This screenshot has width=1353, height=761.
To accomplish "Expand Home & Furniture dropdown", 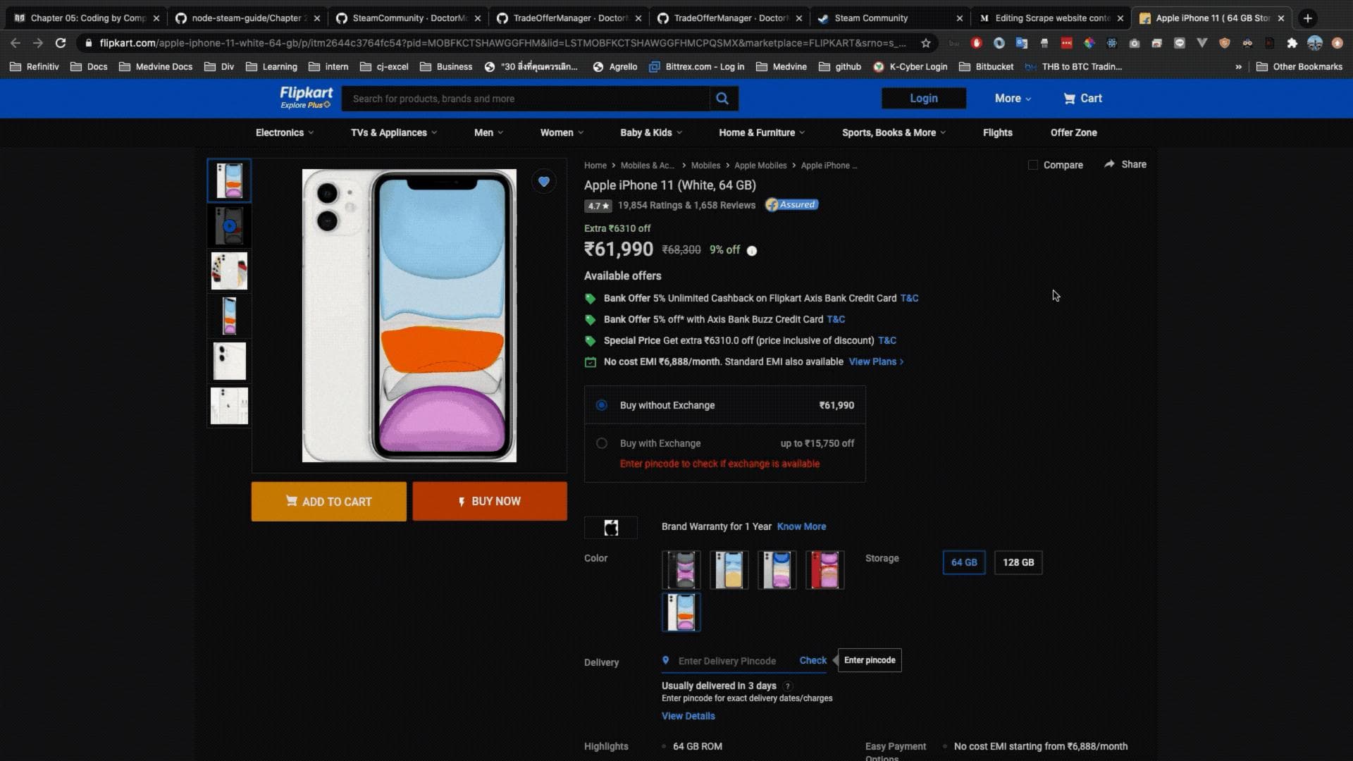I will 762,132.
